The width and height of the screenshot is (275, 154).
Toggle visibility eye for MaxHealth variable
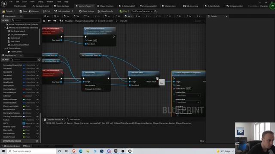[x=37, y=130]
